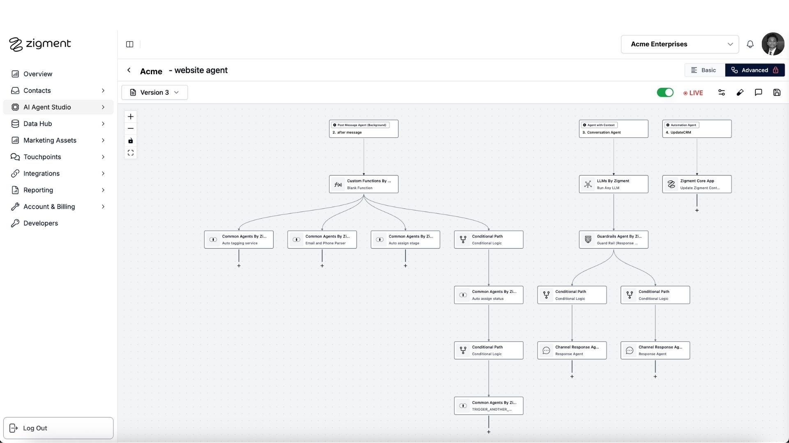Click the eraser/brush icon in toolbar
This screenshot has height=443, width=789.
point(740,93)
